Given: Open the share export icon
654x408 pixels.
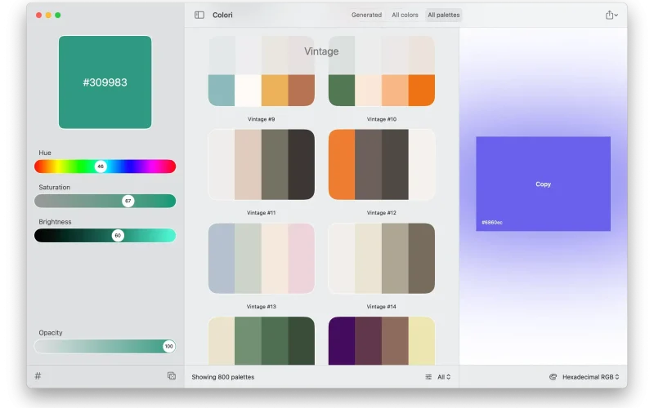Looking at the screenshot, I should click(611, 15).
